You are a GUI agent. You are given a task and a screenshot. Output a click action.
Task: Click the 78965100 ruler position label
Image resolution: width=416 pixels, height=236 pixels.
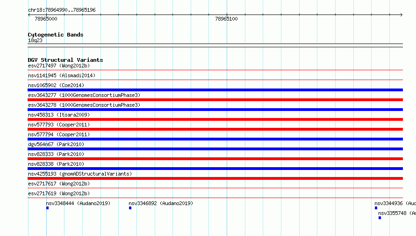click(226, 19)
